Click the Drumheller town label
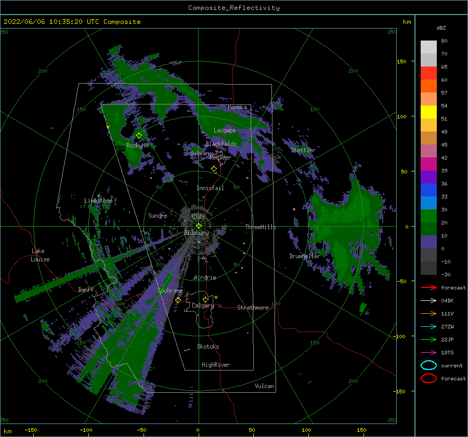 (x=304, y=256)
